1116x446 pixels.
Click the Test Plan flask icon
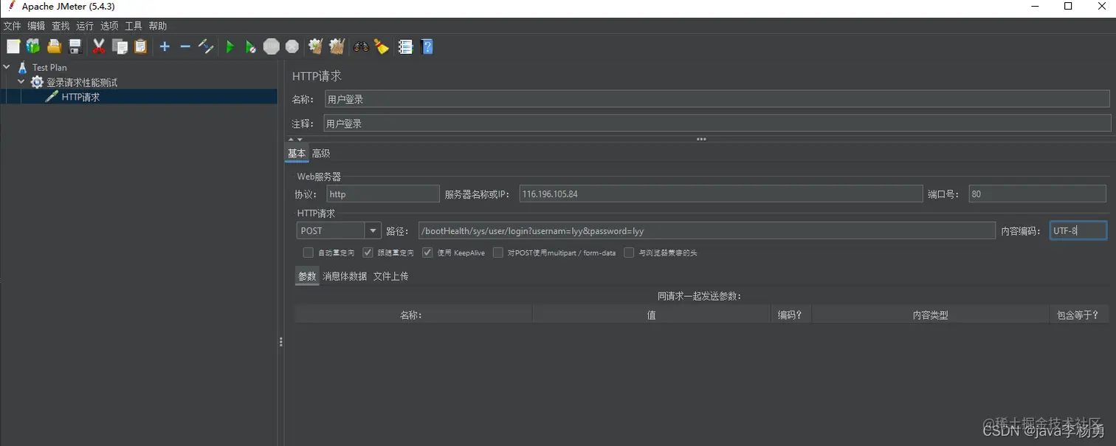click(x=22, y=67)
